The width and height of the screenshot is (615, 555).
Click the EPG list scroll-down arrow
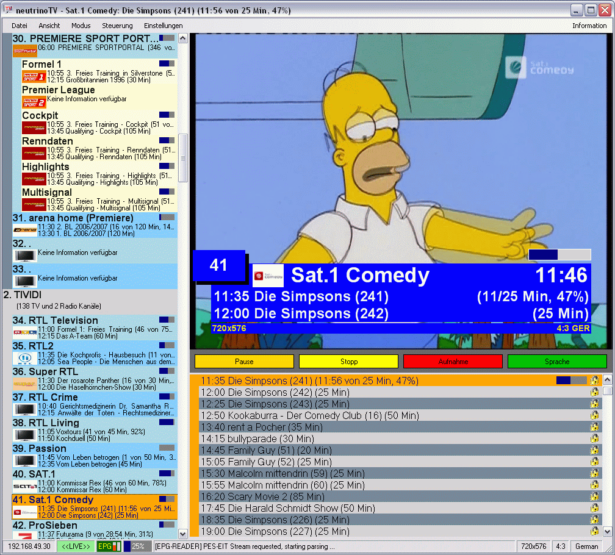tap(607, 532)
